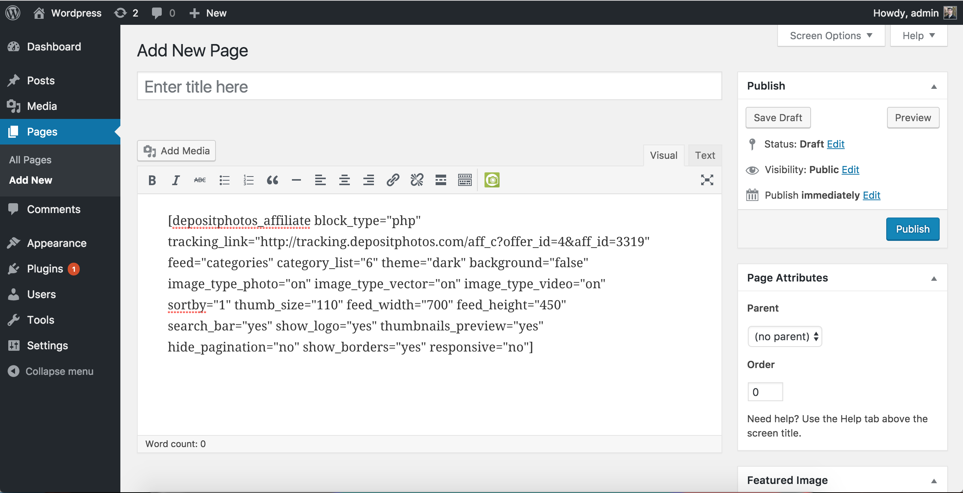Enable distraction-free writing mode
Image resolution: width=963 pixels, height=493 pixels.
[x=707, y=180]
